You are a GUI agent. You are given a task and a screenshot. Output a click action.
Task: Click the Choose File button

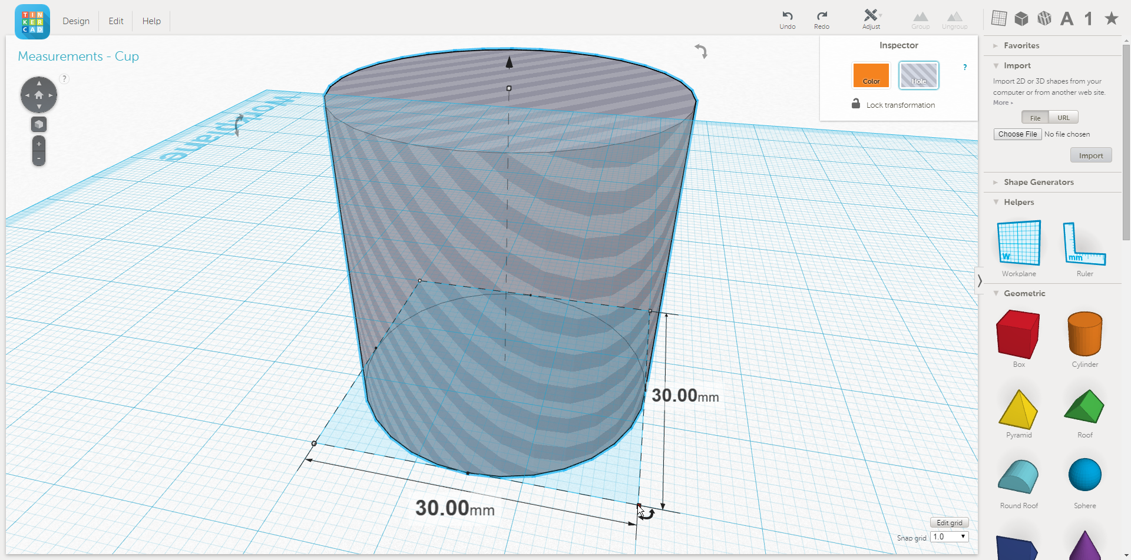pyautogui.click(x=1017, y=134)
